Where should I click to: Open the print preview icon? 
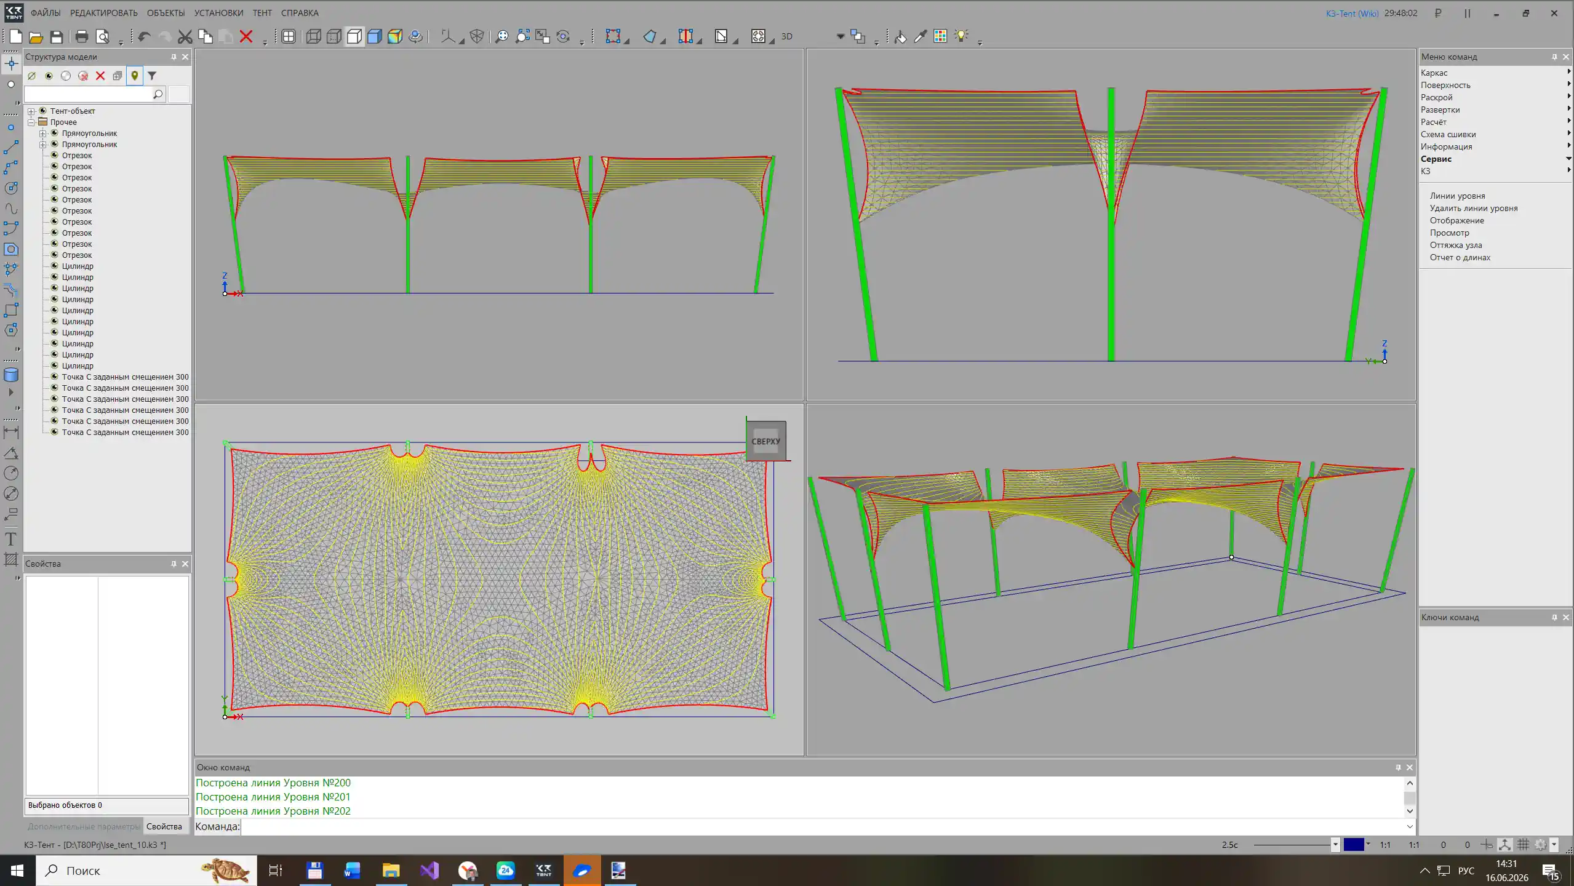tap(103, 36)
